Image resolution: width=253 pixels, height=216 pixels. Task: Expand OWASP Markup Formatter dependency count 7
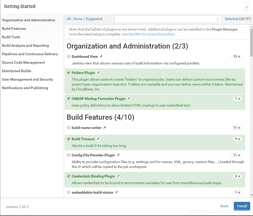click(x=237, y=99)
